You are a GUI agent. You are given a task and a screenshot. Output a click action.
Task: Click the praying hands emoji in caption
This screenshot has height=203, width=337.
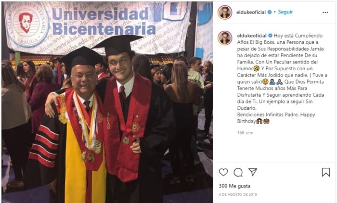point(279,82)
